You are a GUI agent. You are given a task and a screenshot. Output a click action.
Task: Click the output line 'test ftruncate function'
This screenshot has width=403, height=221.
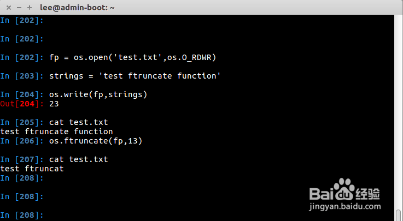coord(56,132)
